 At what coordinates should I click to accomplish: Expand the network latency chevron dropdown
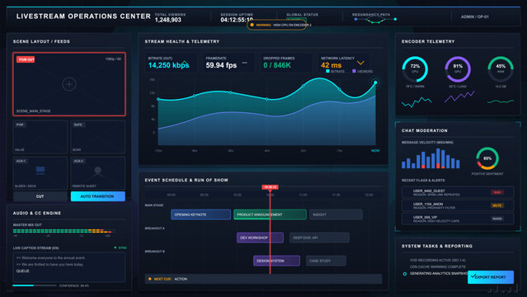click(x=360, y=63)
